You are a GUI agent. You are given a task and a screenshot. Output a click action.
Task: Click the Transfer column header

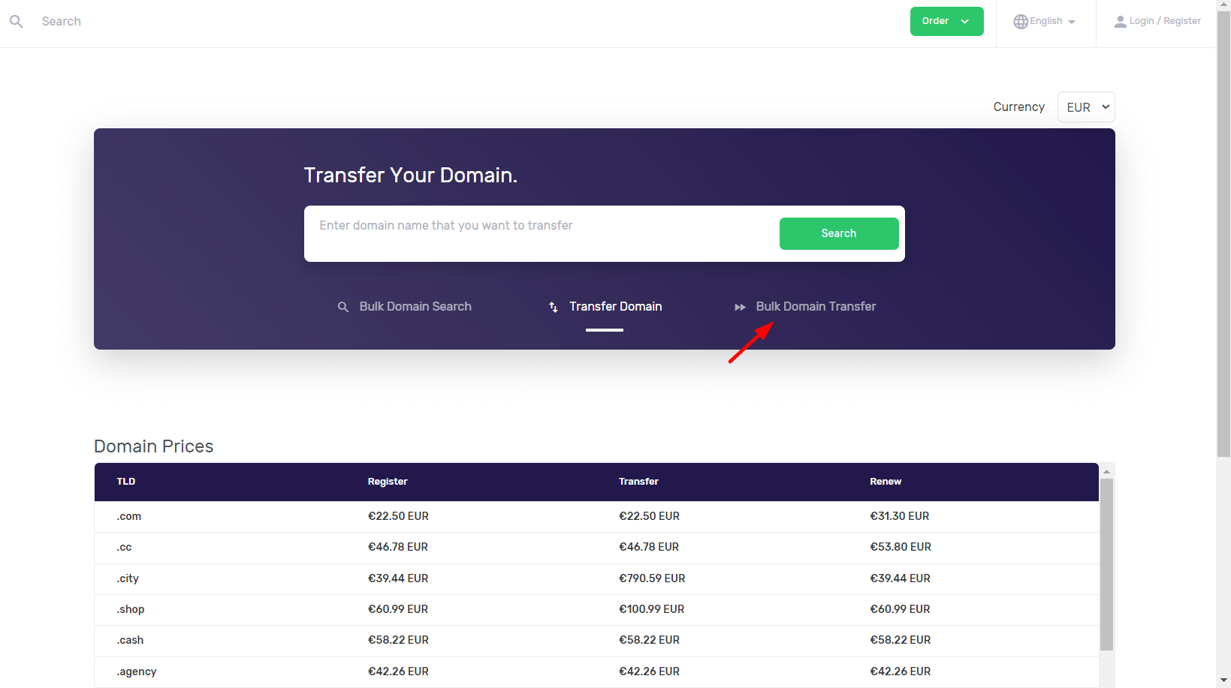(638, 482)
